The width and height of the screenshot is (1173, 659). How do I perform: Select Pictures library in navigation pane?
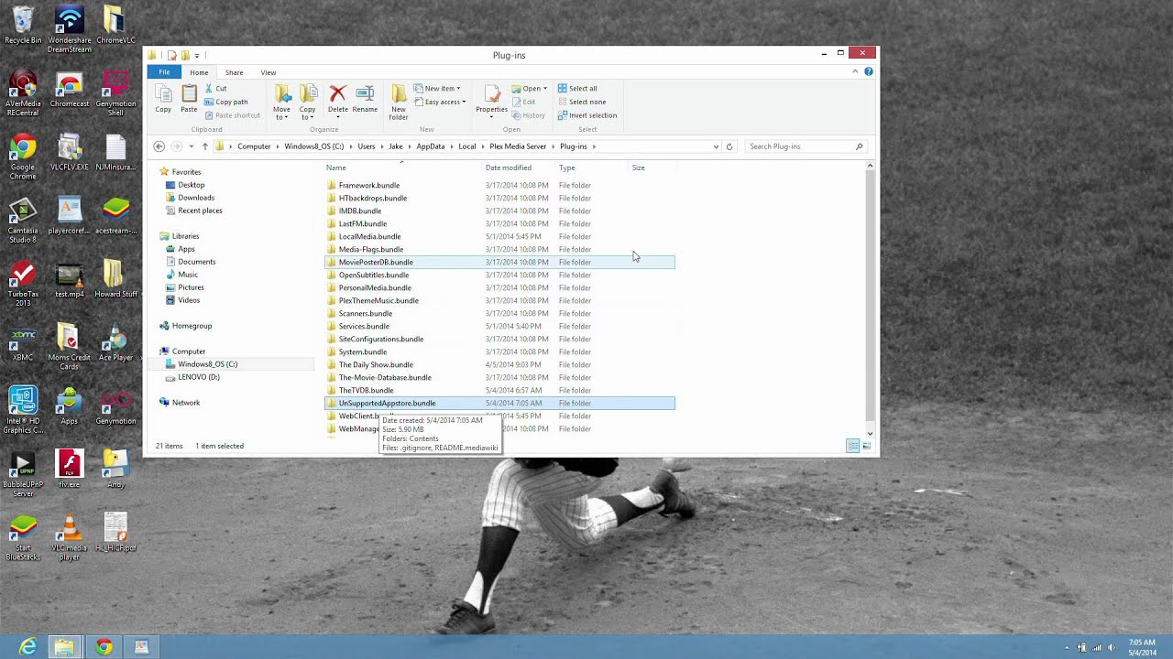191,287
